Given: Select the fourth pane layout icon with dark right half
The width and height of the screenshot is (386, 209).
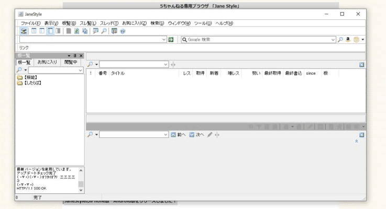Looking at the screenshot, I should (58, 31).
